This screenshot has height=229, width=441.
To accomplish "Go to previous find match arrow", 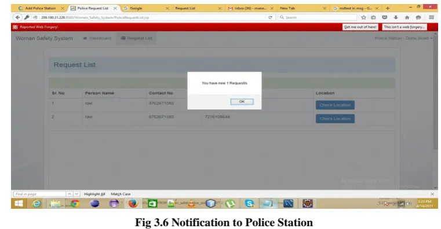I will tap(69, 194).
